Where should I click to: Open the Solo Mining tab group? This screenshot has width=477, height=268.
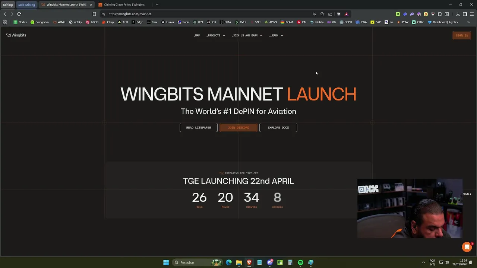[x=26, y=4]
